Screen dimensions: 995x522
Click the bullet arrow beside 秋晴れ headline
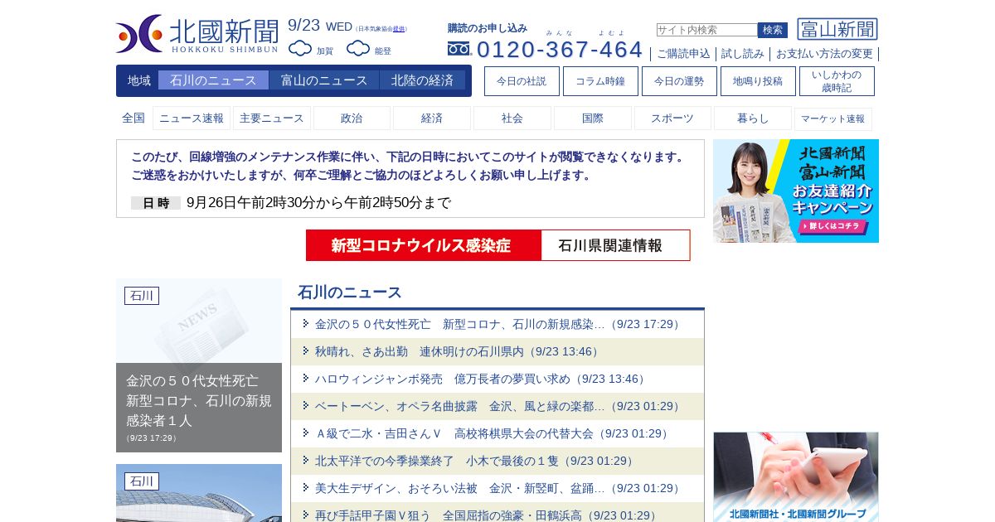tap(306, 350)
